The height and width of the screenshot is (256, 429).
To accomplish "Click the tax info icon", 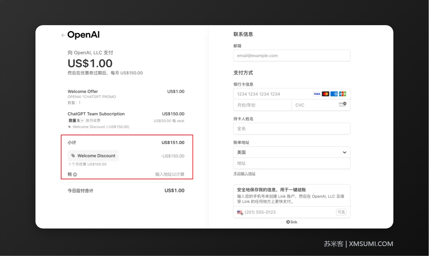I will point(75,174).
